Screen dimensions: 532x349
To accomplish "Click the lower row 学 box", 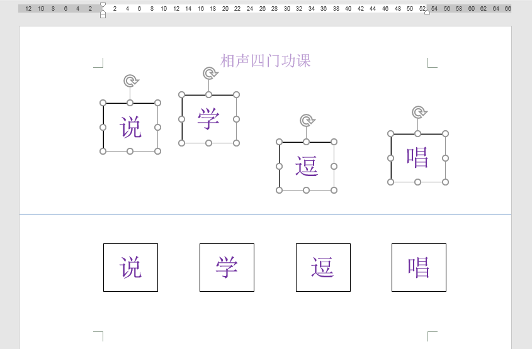I will (x=227, y=267).
